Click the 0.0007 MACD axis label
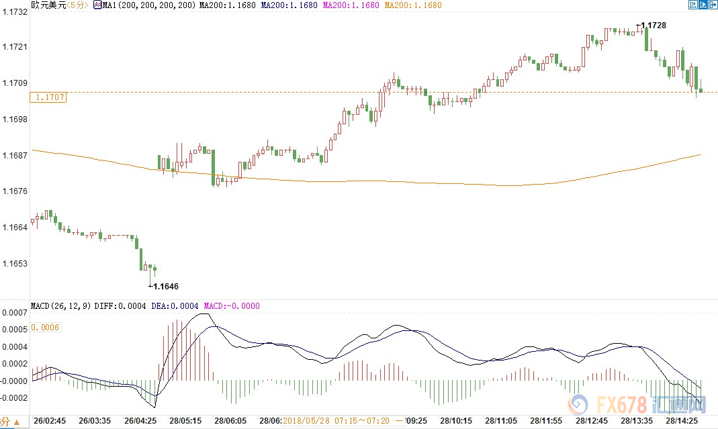 [15, 312]
